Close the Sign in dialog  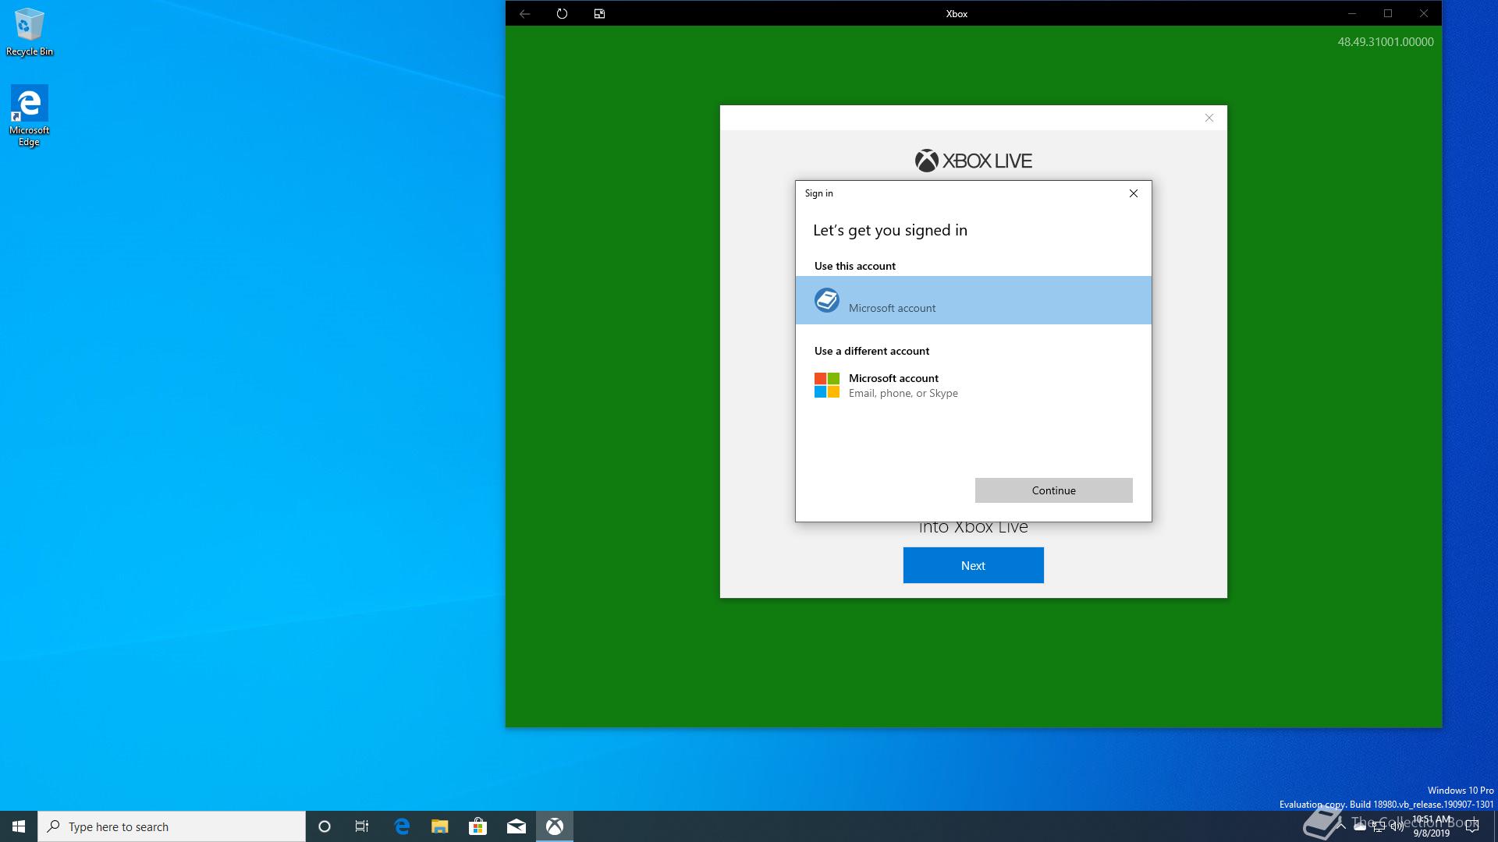[1134, 193]
